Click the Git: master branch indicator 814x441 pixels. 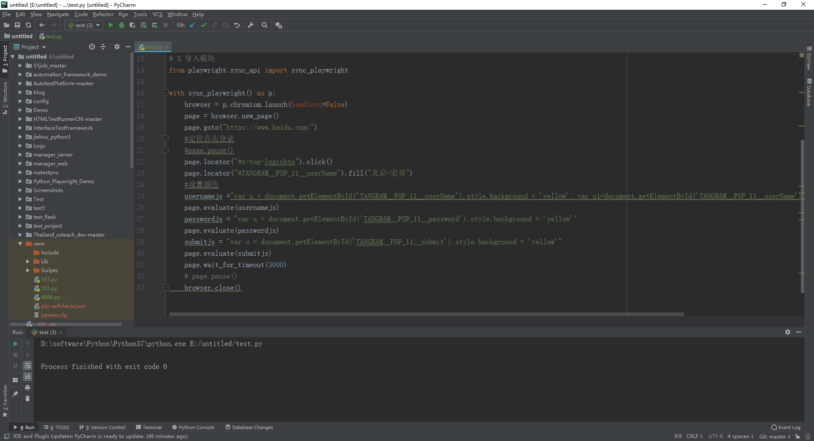coord(773,436)
